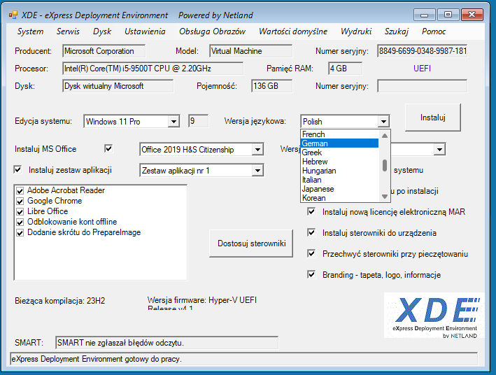Select German from the language list
Screen dimensions: 496x375
pos(339,143)
